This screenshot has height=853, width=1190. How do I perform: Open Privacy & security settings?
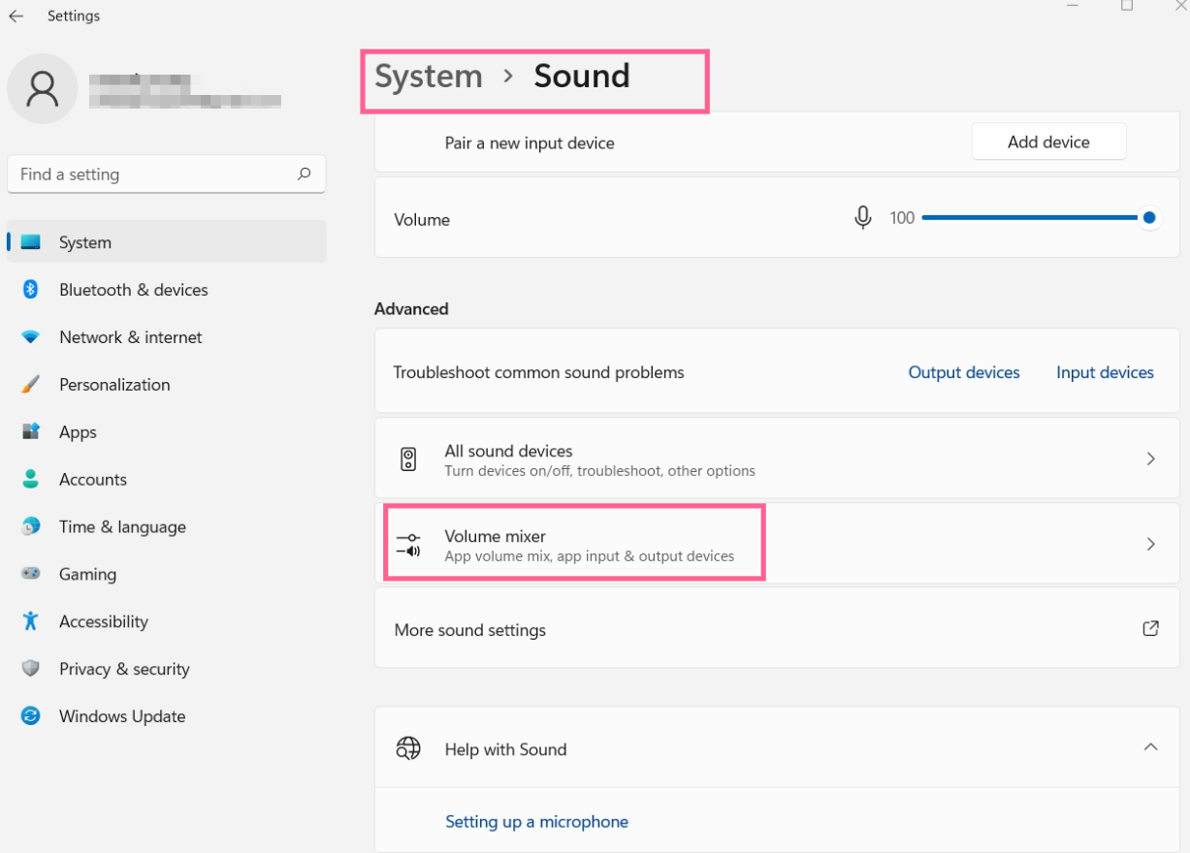coord(167,669)
